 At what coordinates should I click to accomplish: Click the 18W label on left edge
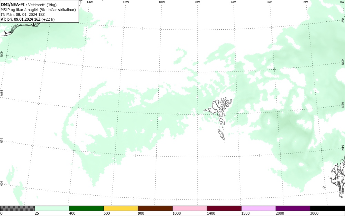click(x=1, y=92)
